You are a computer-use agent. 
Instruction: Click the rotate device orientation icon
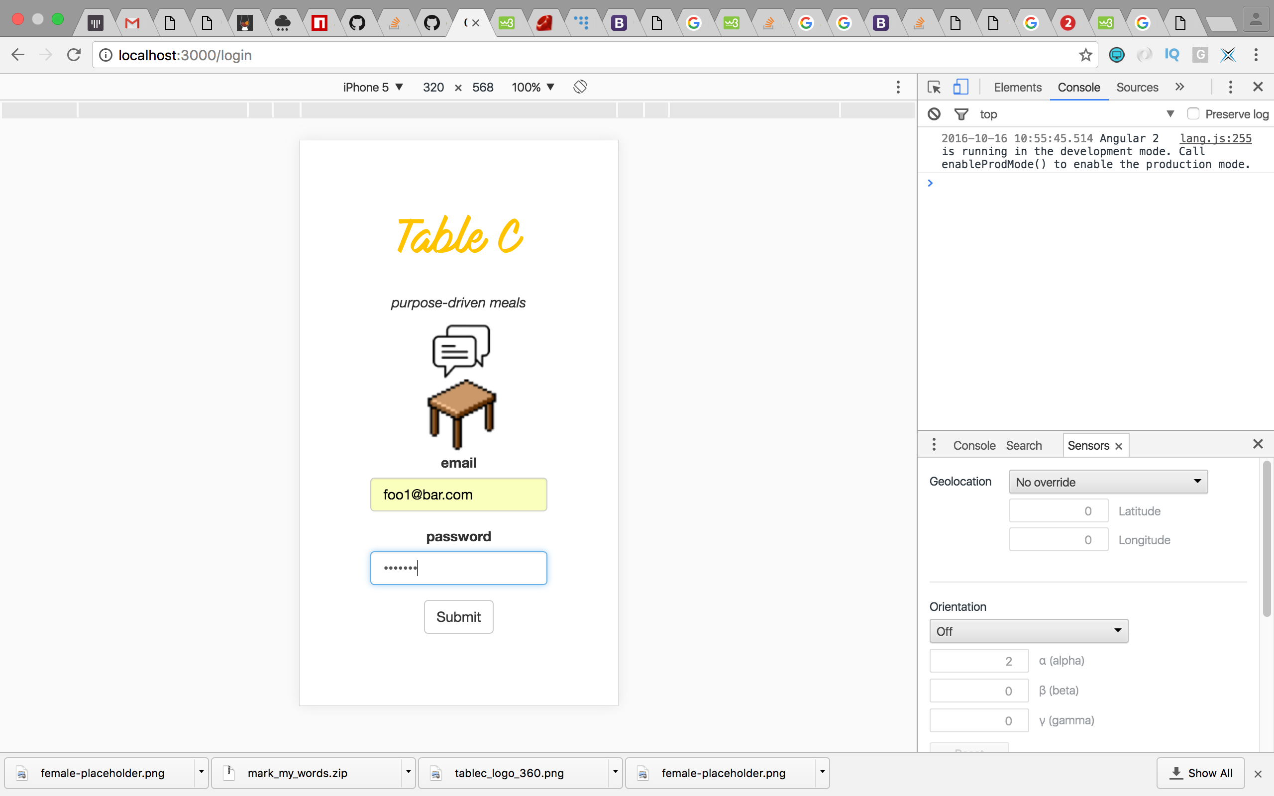click(x=580, y=87)
